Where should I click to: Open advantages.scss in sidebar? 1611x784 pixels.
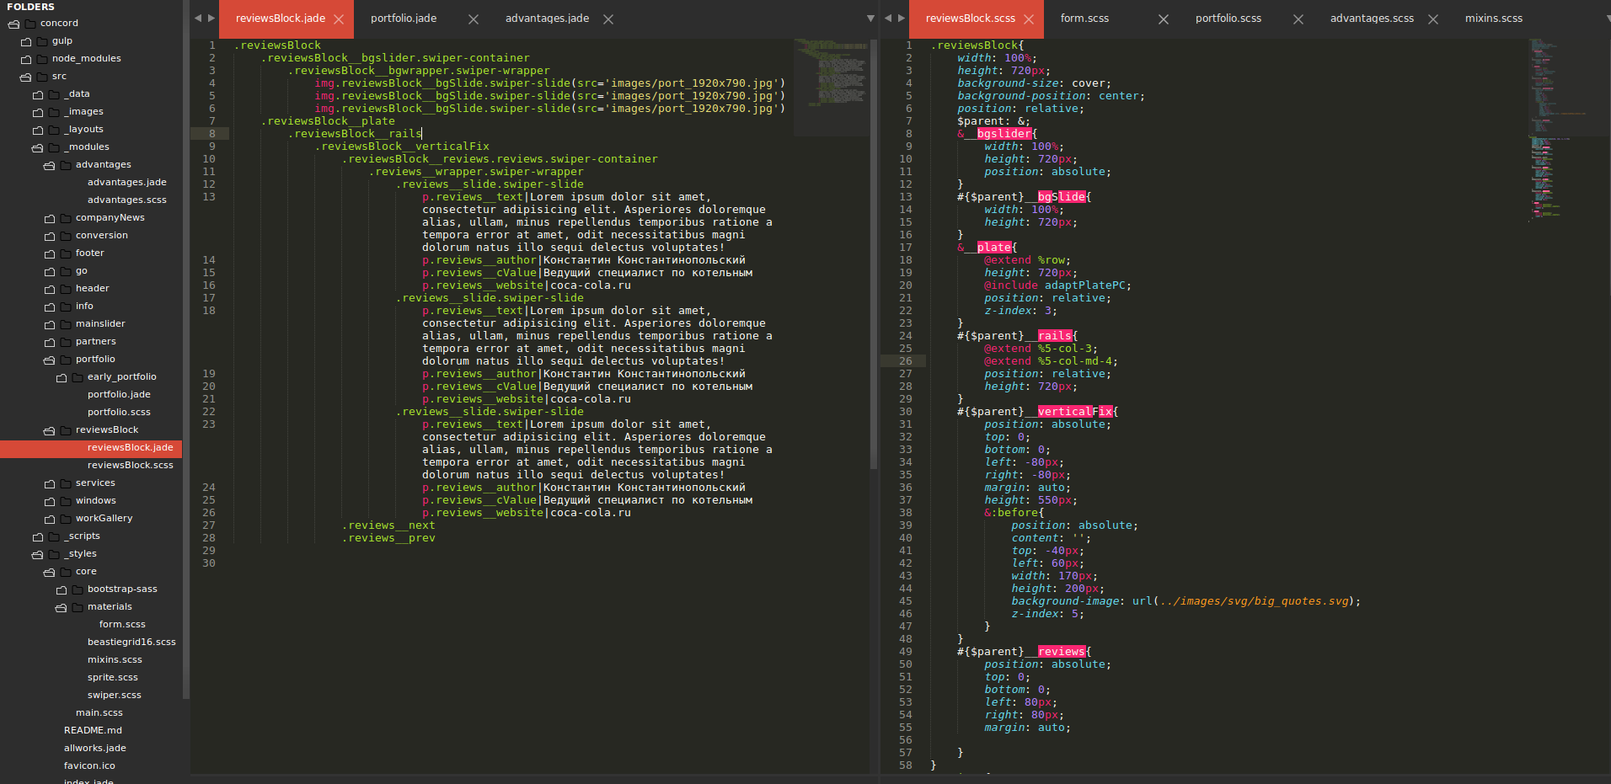click(x=126, y=200)
